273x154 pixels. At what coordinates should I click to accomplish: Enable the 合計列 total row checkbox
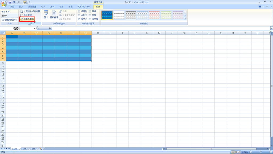pos(79,15)
